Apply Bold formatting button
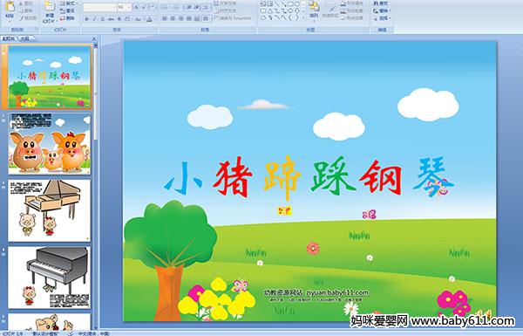523x336 pixels. [86, 19]
